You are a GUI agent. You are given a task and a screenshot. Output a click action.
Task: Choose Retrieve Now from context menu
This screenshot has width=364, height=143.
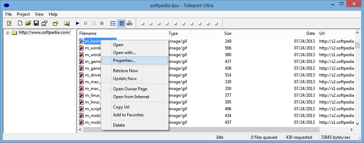pyautogui.click(x=135, y=71)
